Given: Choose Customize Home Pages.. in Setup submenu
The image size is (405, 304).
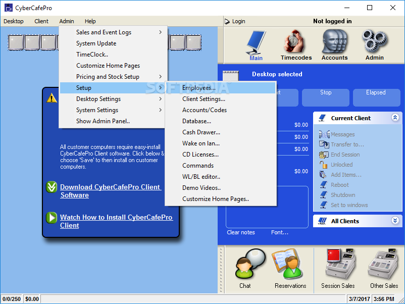Looking at the screenshot, I should (221, 199).
